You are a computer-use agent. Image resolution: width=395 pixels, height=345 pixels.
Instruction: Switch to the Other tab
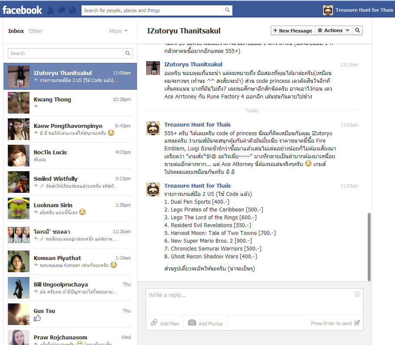pos(36,31)
